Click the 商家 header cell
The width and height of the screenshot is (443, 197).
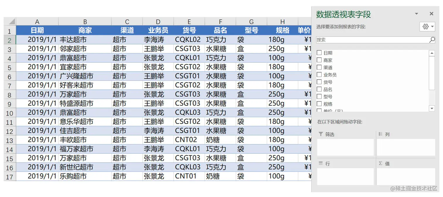click(x=85, y=30)
